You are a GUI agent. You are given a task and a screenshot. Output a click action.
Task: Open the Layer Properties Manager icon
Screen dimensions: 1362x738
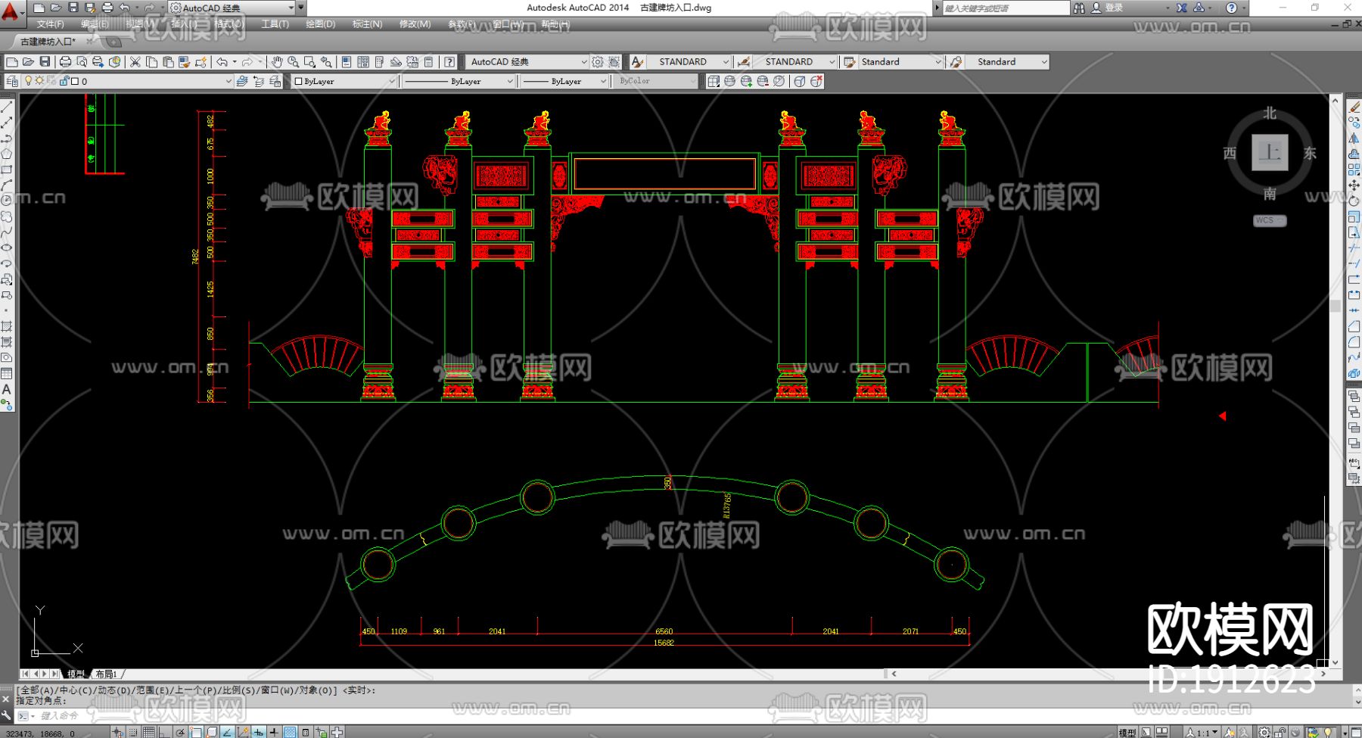12,81
